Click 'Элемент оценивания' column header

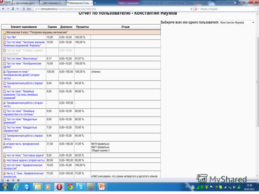24,27
